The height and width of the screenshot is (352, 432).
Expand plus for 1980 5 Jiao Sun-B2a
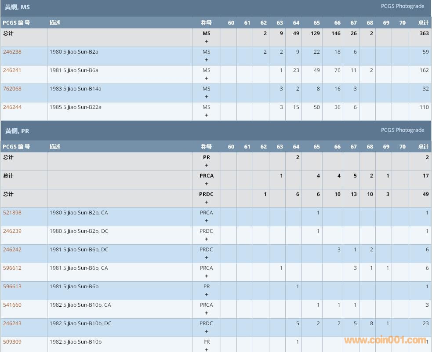point(207,60)
